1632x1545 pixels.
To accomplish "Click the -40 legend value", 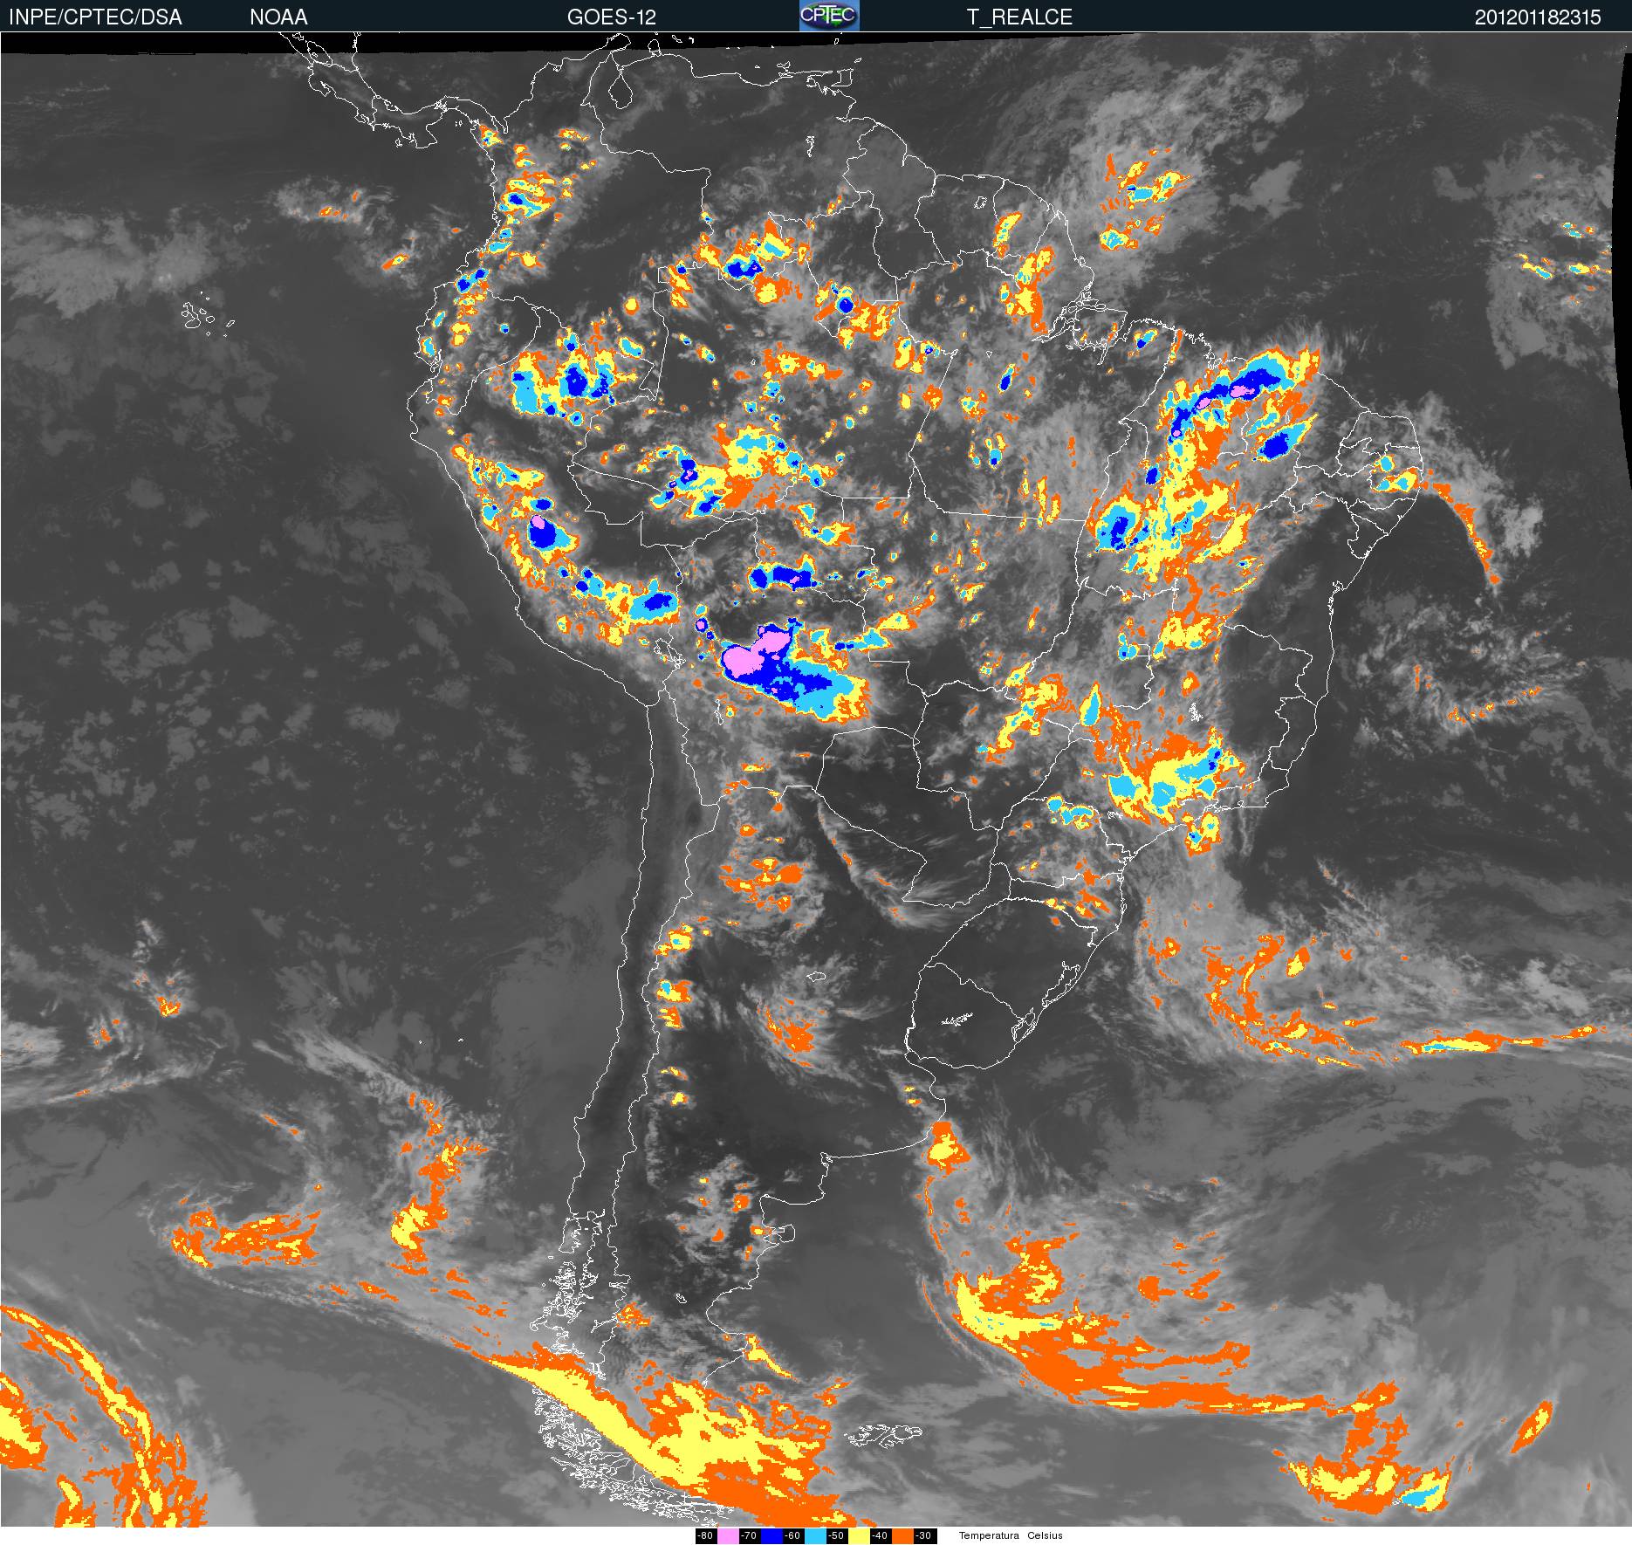I will pos(880,1536).
